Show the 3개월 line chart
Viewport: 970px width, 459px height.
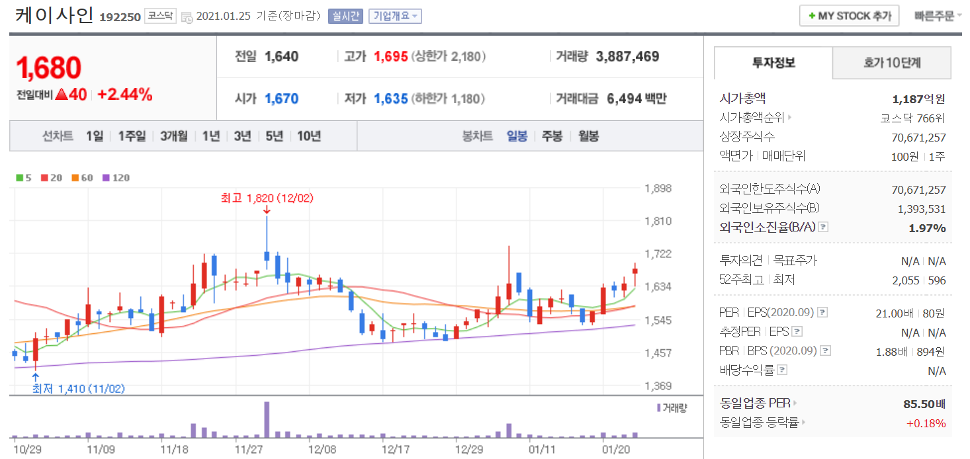point(173,136)
